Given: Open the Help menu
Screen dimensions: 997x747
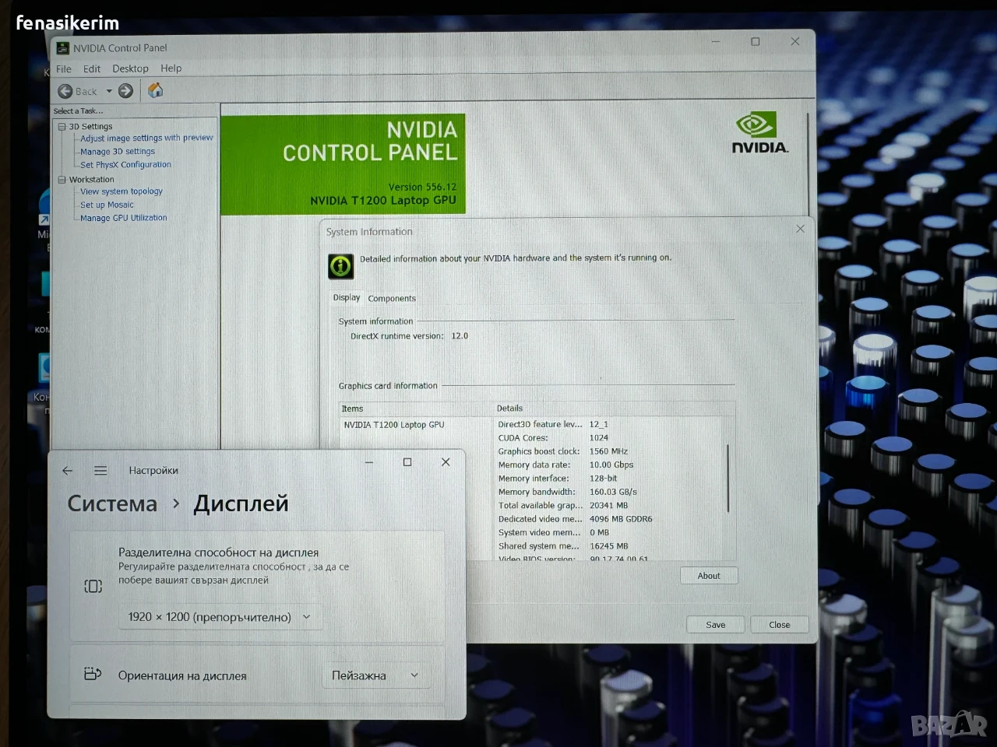Looking at the screenshot, I should click(x=171, y=68).
